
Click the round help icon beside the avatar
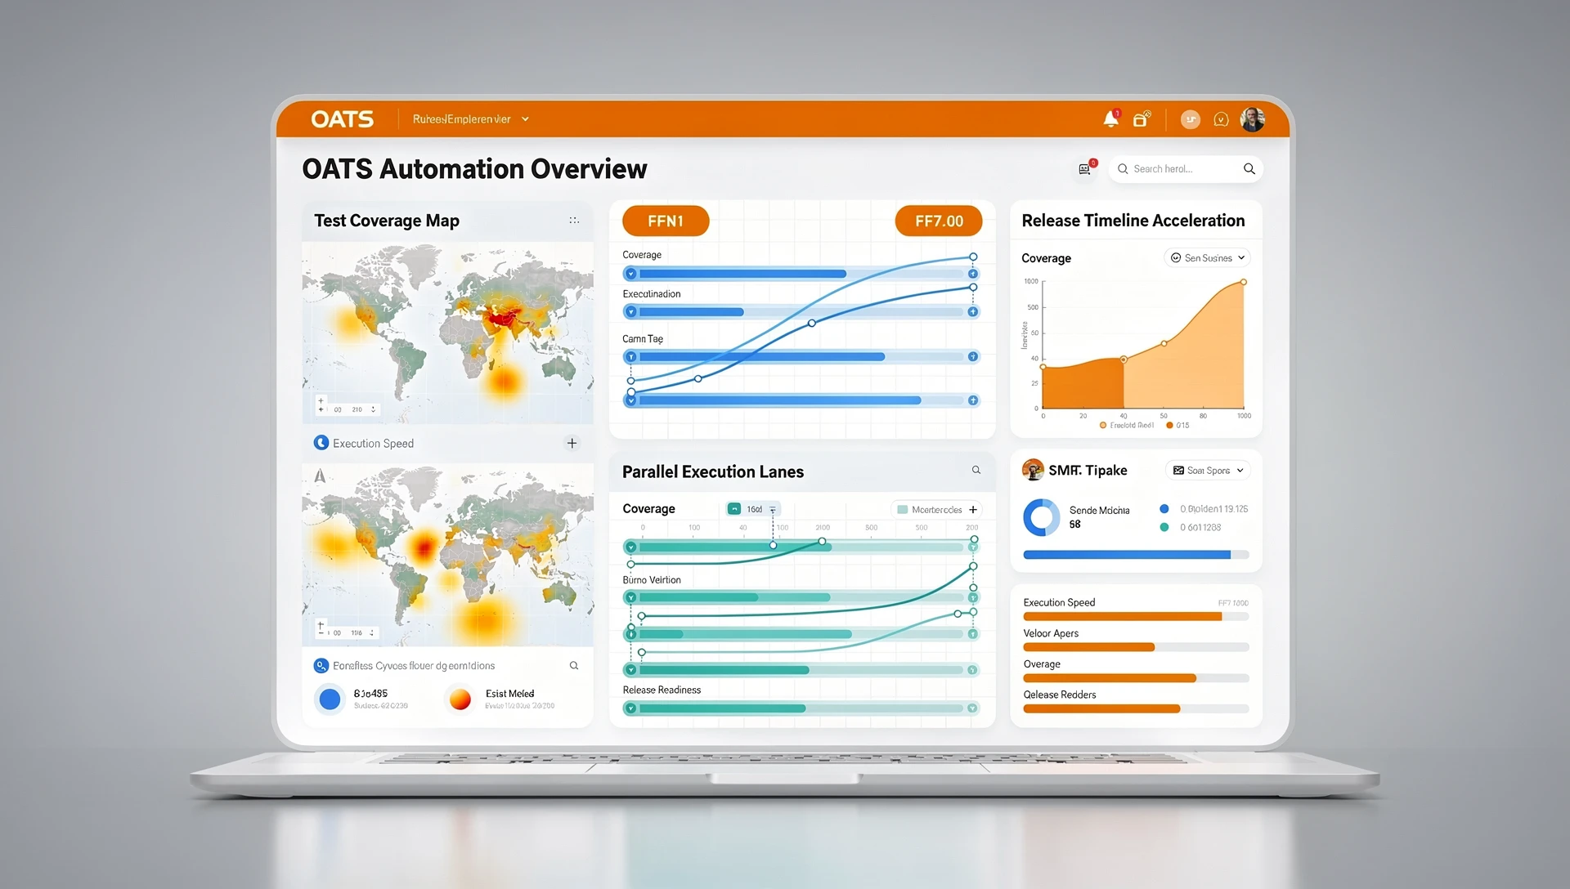click(x=1221, y=119)
